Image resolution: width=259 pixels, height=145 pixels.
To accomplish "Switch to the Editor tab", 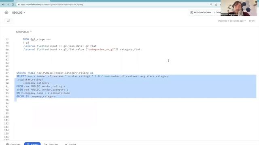I will (x=32, y=144).
